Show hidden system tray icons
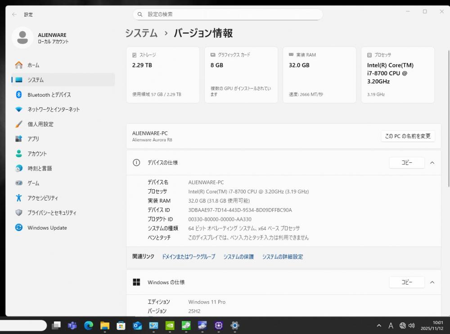The width and height of the screenshot is (450, 334). coord(379,325)
